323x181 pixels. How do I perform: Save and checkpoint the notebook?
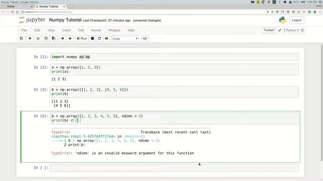click(21, 39)
